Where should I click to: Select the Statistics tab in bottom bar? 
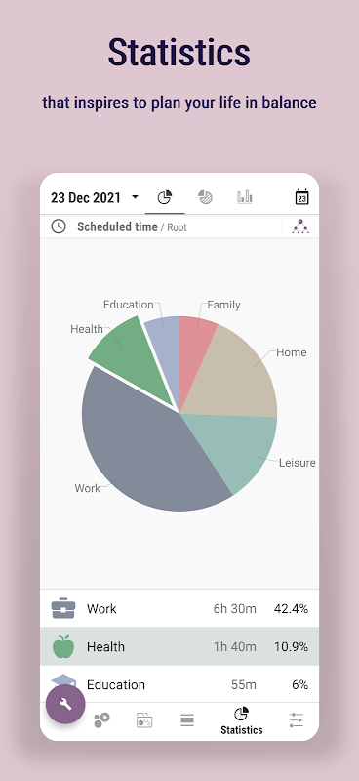point(242,720)
